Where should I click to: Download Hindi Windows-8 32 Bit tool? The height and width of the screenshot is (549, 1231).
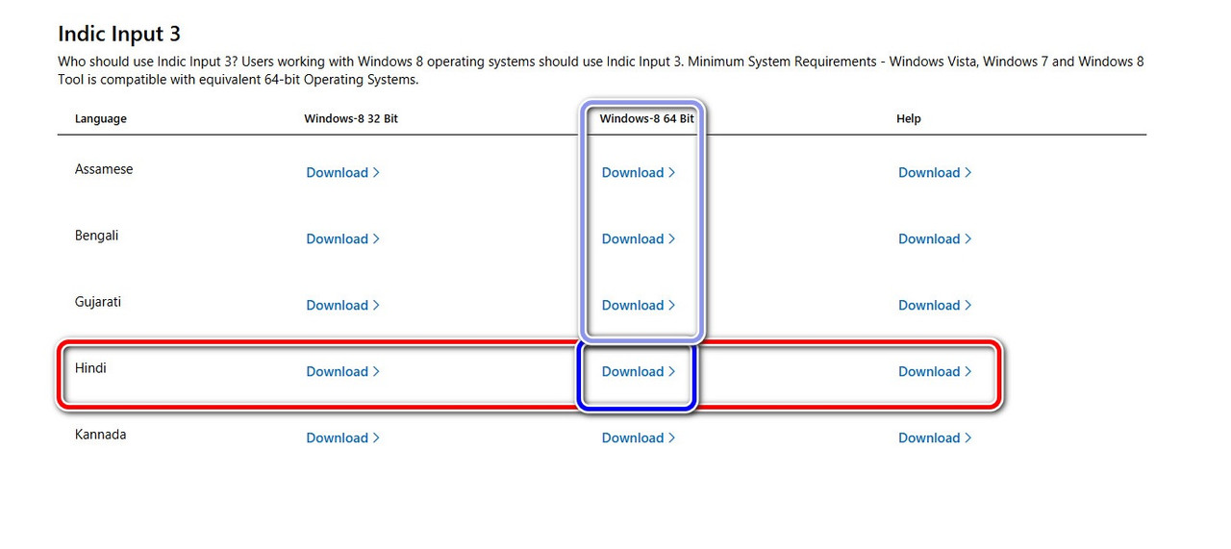(343, 372)
